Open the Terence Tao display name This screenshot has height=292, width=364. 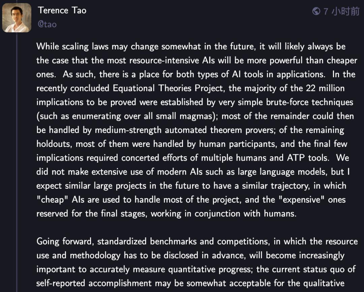coord(62,10)
